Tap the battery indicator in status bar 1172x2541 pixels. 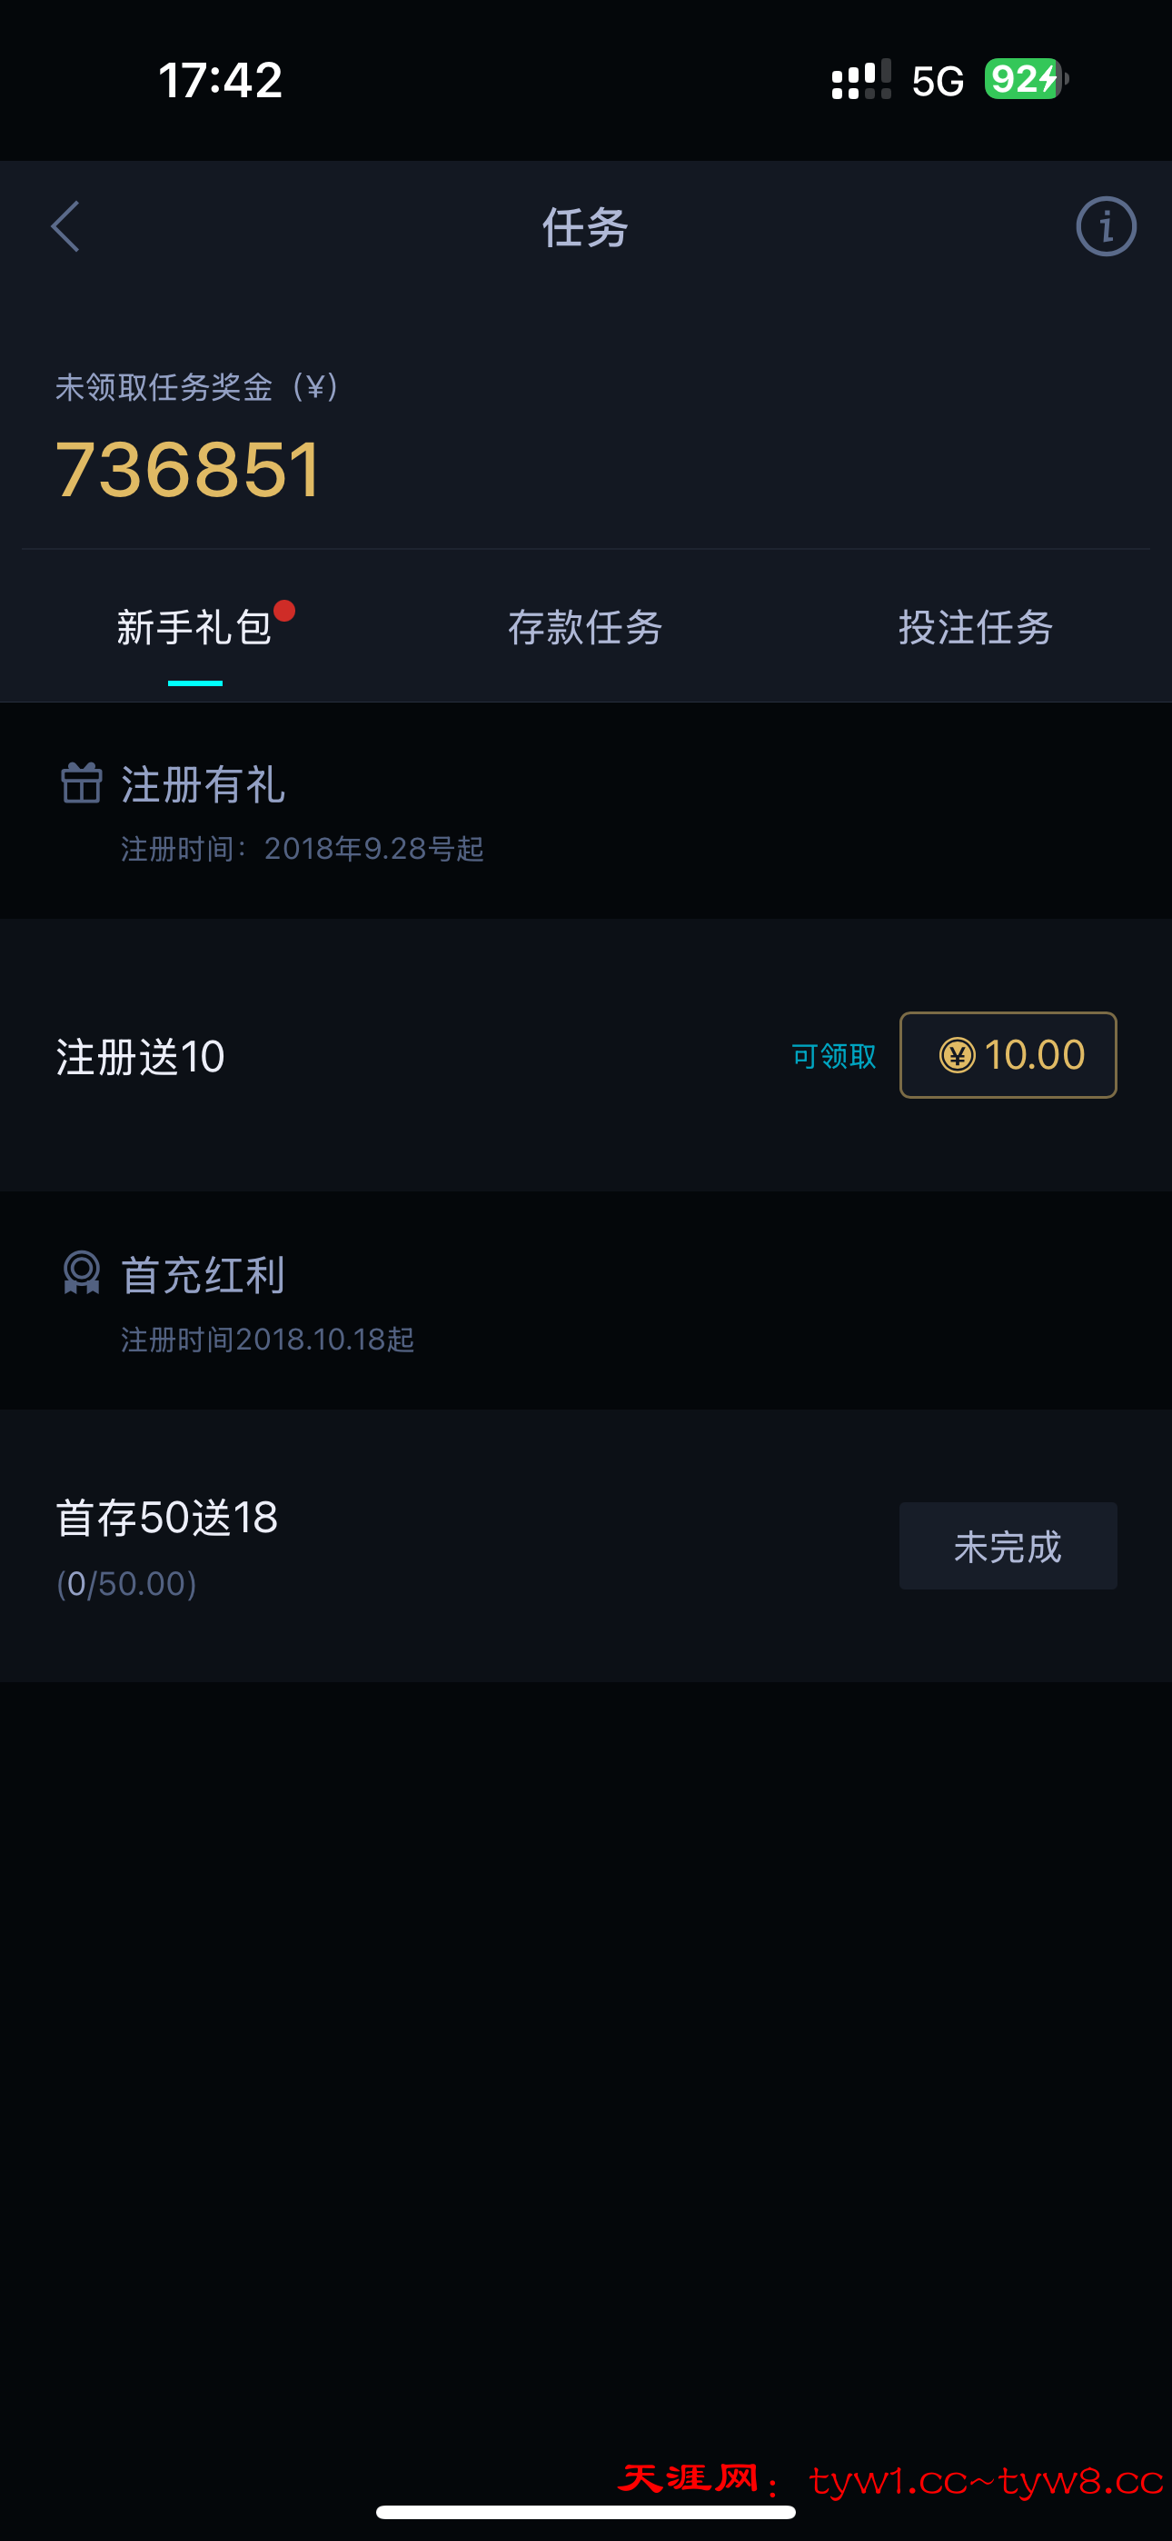(1026, 79)
